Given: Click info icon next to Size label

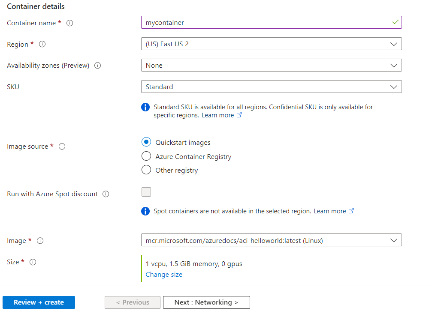Looking at the screenshot, I should [x=33, y=262].
